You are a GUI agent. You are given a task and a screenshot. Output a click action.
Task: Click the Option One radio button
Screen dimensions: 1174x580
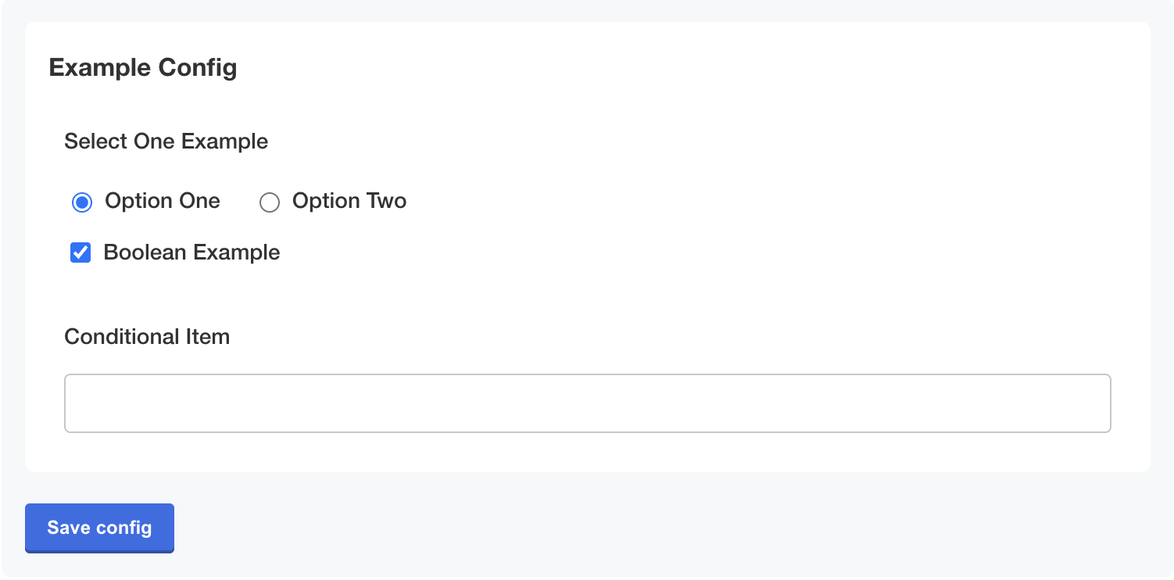(81, 202)
